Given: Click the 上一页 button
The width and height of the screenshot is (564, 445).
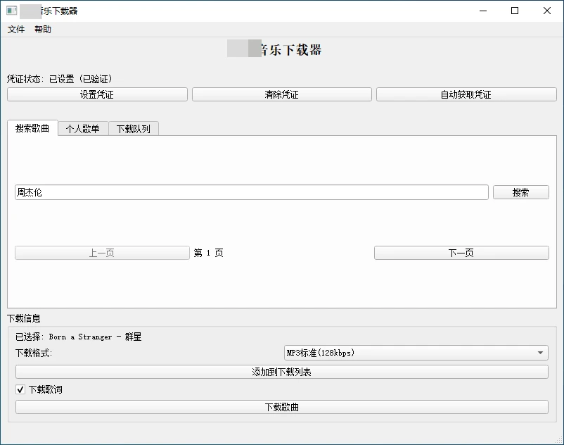Looking at the screenshot, I should 102,253.
